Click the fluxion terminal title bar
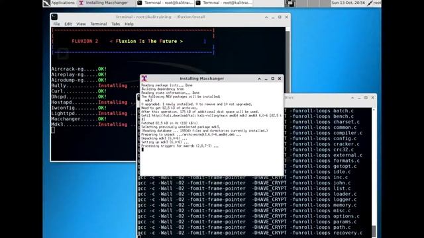The height and width of the screenshot is (238, 424). (x=160, y=17)
